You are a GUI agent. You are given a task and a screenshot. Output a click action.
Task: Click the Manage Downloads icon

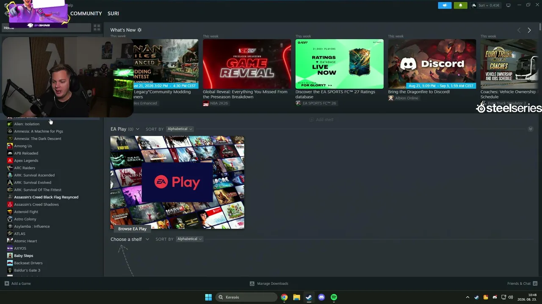(252, 284)
